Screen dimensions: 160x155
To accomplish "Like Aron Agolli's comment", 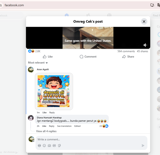I will [x=44, y=112].
